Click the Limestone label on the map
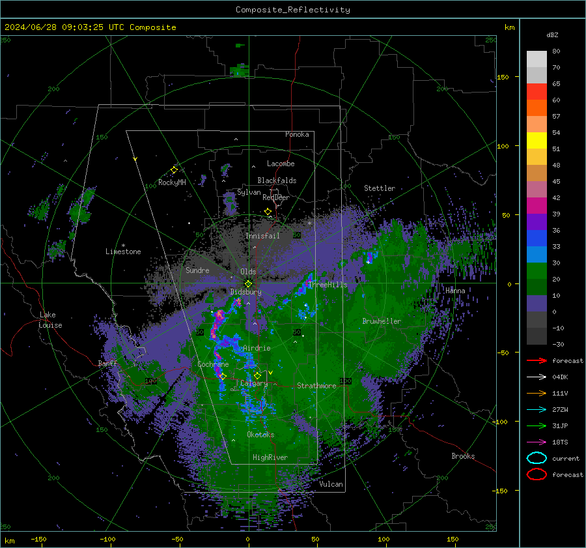Screen dimensions: 586x548 [123, 252]
